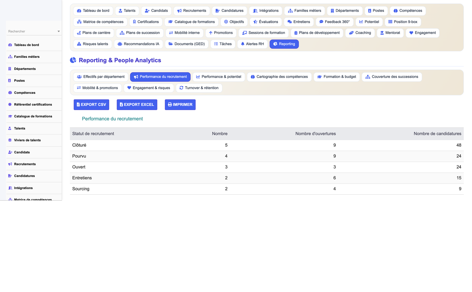This screenshot has width=472, height=292.
Task: Click the IMPRIMER button
Action: tap(180, 105)
